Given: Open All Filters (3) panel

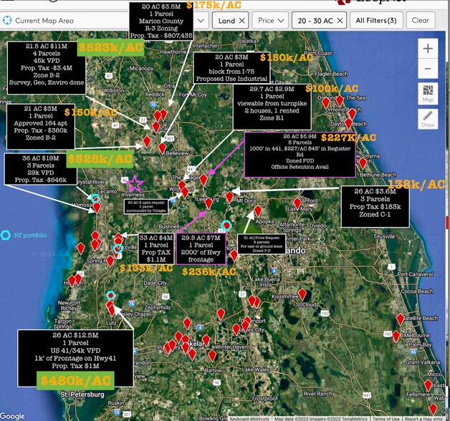Looking at the screenshot, I should point(376,21).
